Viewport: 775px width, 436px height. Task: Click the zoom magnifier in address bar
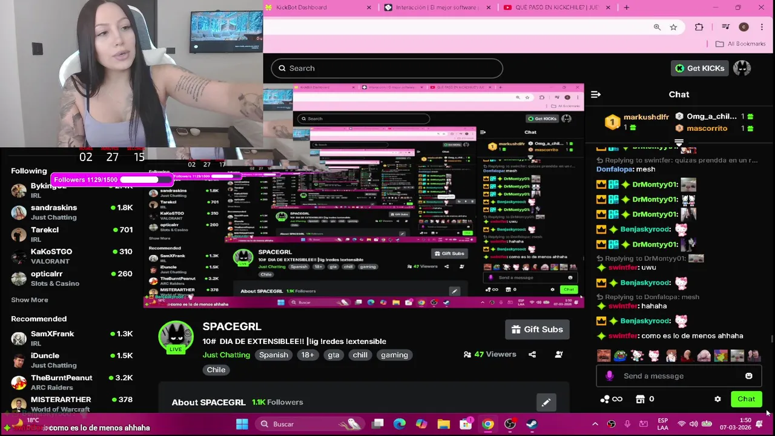(657, 27)
